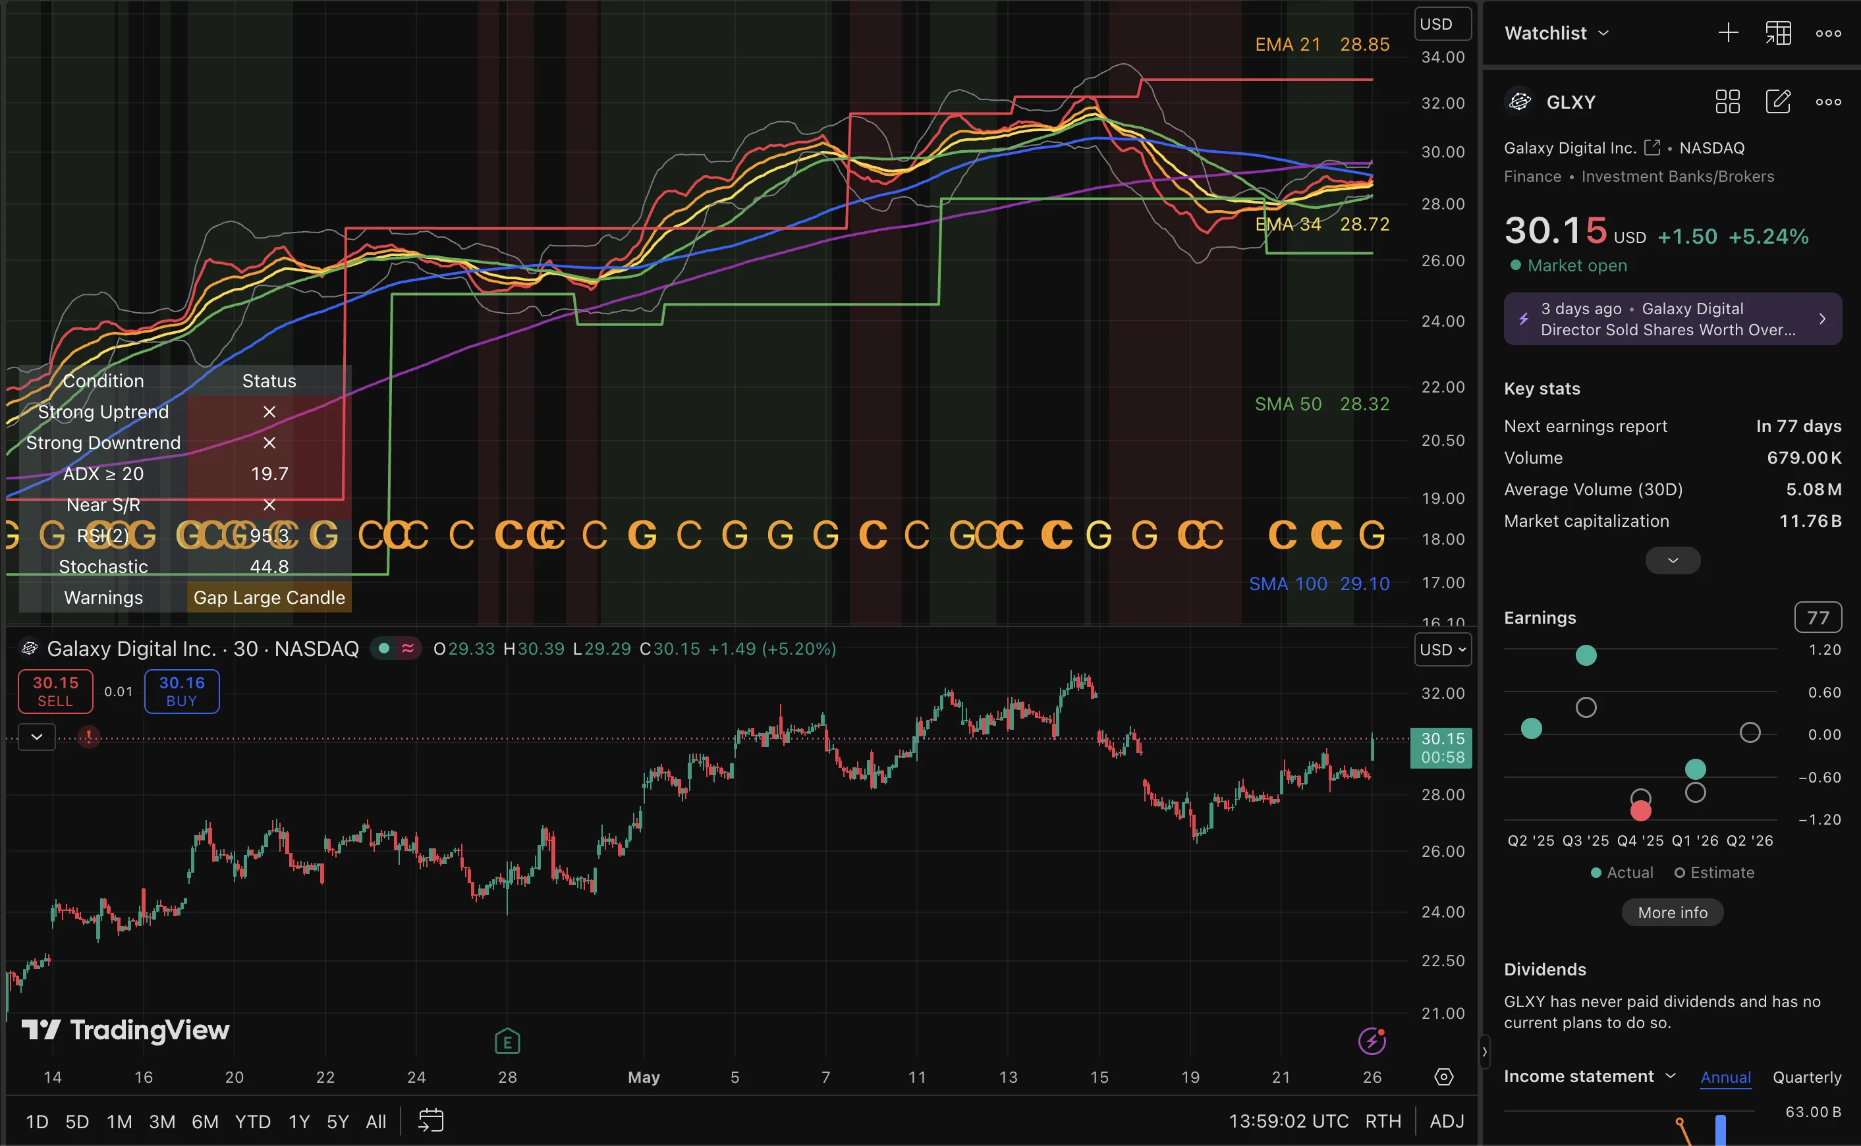This screenshot has width=1861, height=1146.
Task: Click the current price label 30.15
Action: point(1440,748)
